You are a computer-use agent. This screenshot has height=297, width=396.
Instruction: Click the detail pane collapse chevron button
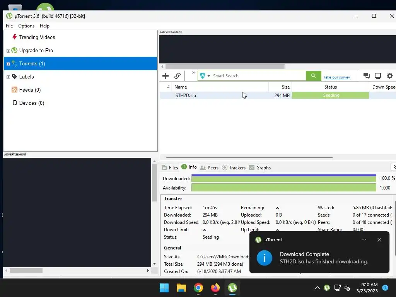tap(394, 167)
